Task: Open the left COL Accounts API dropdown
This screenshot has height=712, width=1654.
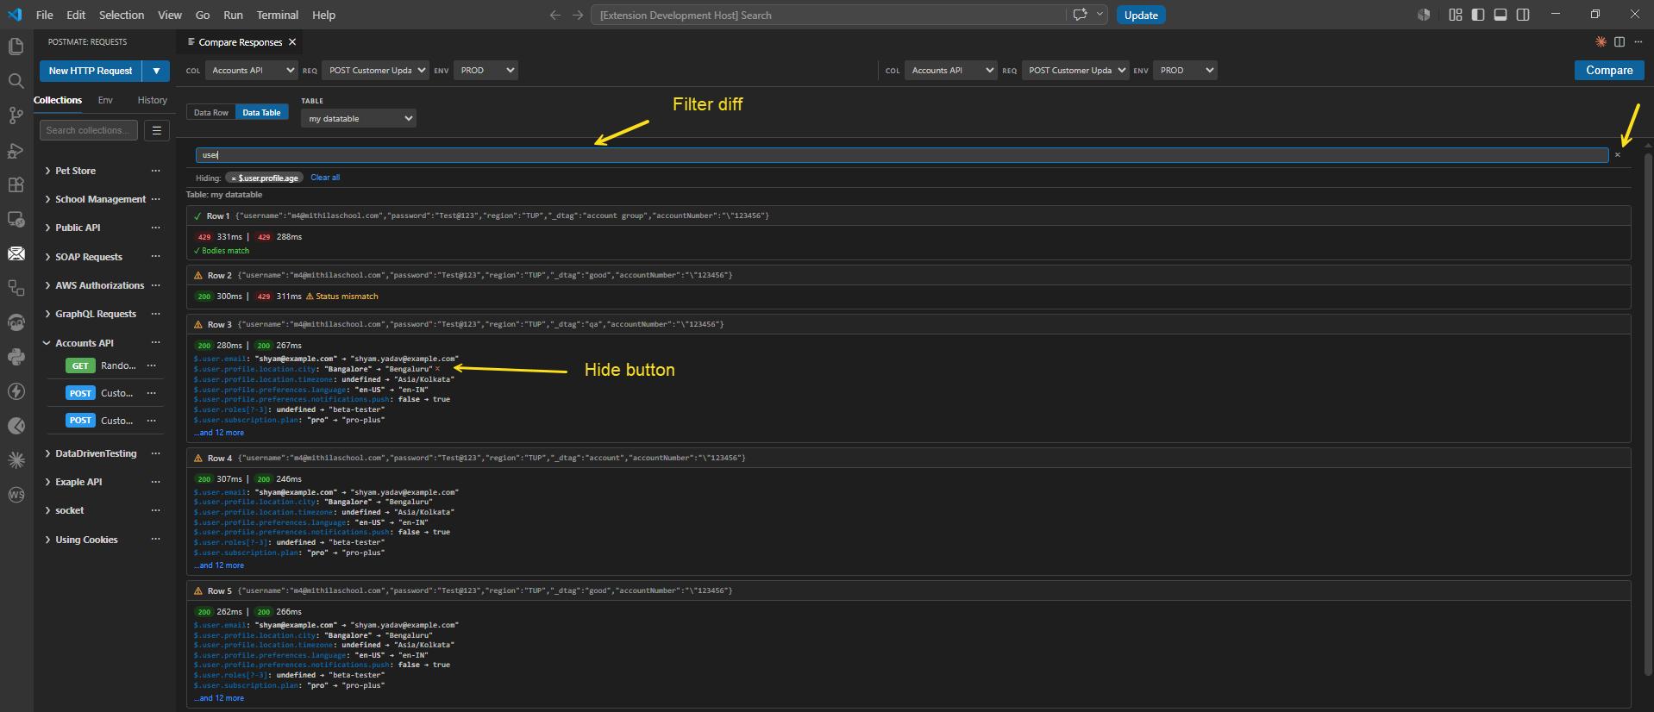Action: pyautogui.click(x=251, y=71)
